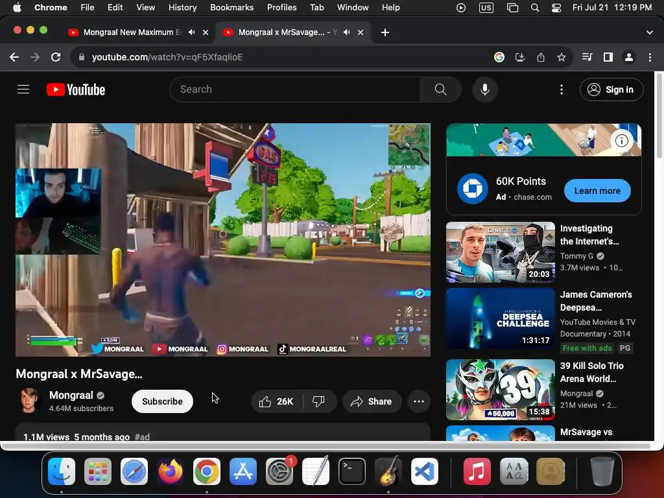Click Sign in button
Viewport: 664px width, 498px height.
coord(611,89)
